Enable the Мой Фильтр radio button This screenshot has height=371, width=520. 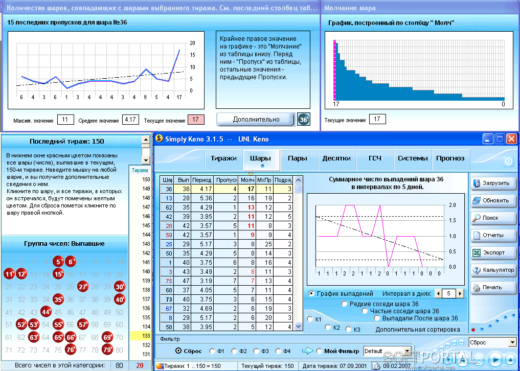[x=319, y=351]
